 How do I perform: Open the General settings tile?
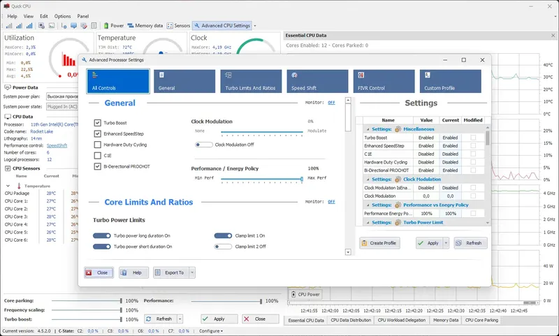click(184, 81)
